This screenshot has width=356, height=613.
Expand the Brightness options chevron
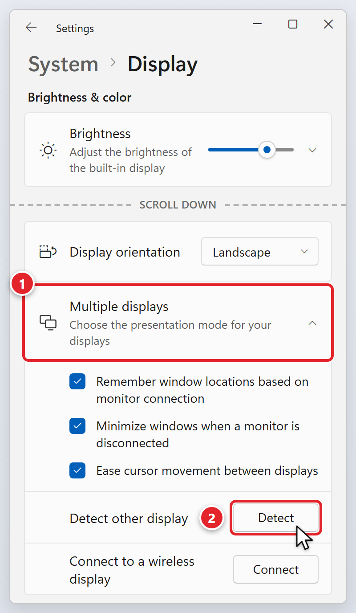[312, 150]
